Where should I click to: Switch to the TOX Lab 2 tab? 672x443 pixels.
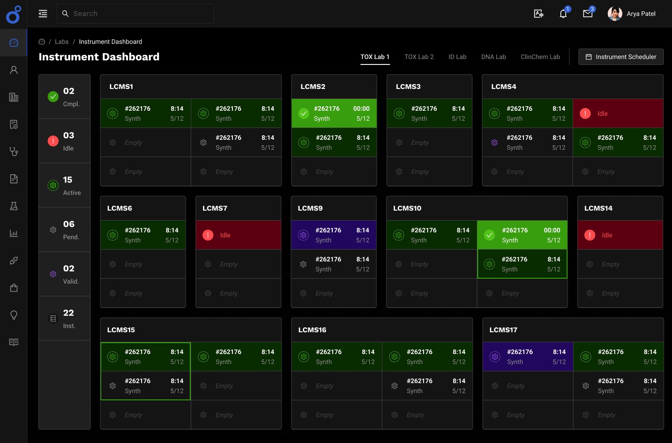click(419, 57)
